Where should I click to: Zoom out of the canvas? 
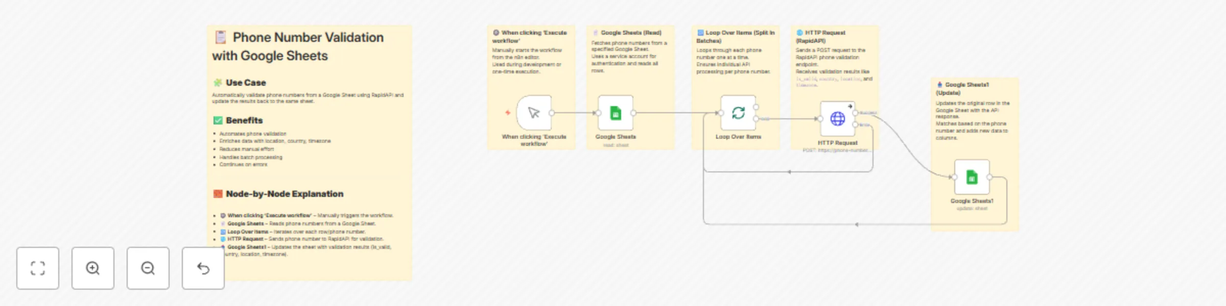pos(148,268)
